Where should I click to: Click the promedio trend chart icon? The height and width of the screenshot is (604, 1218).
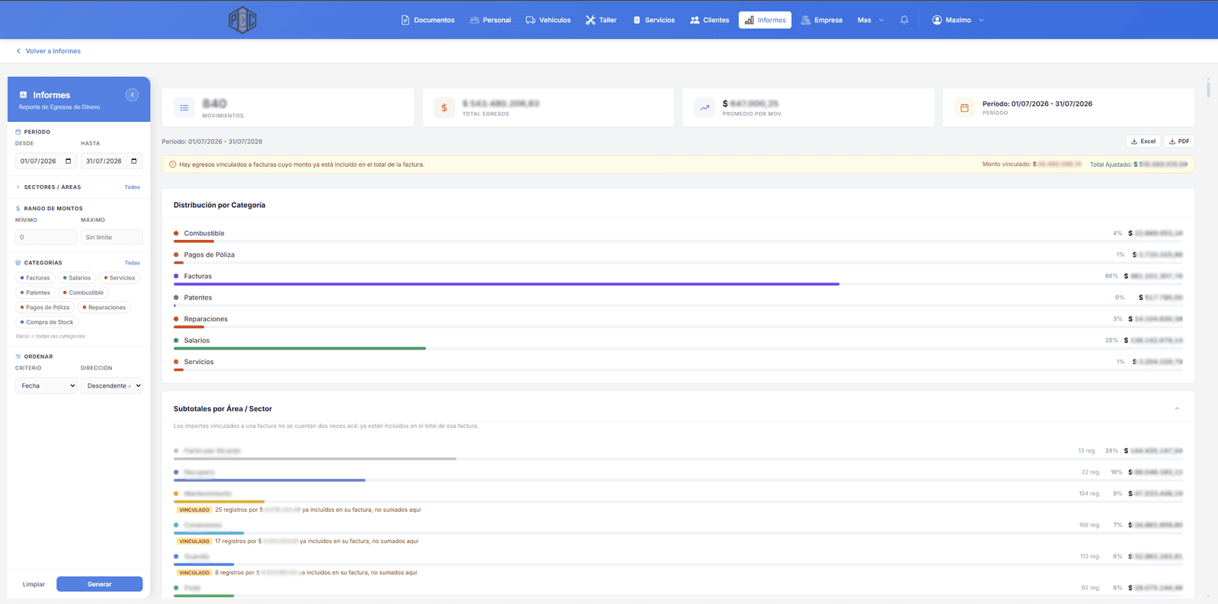pyautogui.click(x=705, y=108)
